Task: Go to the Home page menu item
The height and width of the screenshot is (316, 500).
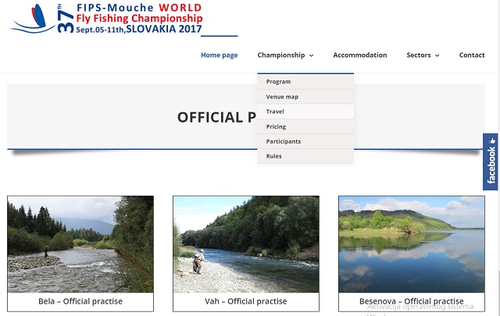Action: coord(219,55)
